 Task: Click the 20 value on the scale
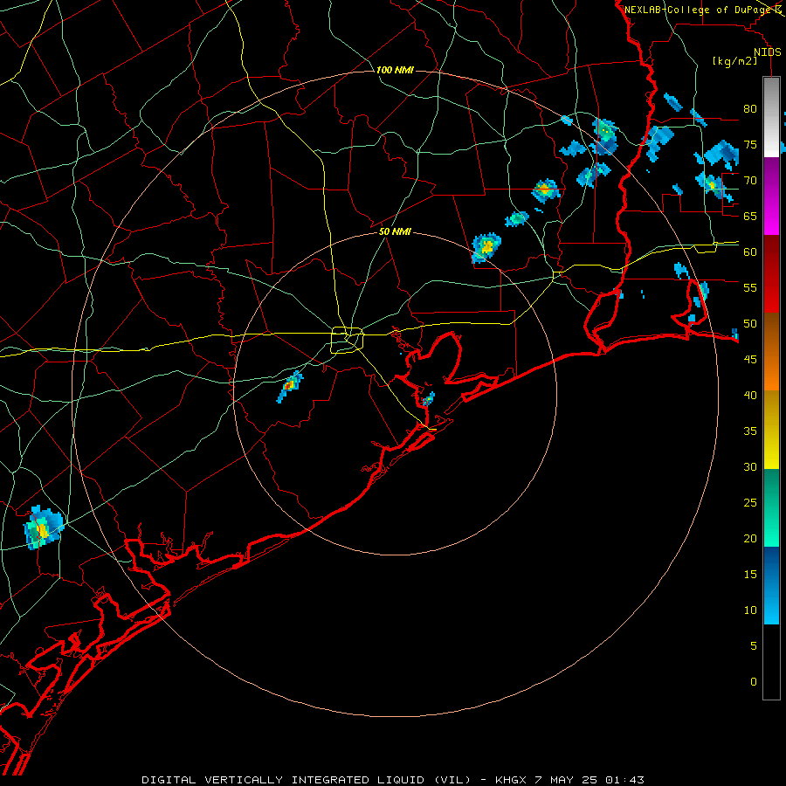coord(750,539)
